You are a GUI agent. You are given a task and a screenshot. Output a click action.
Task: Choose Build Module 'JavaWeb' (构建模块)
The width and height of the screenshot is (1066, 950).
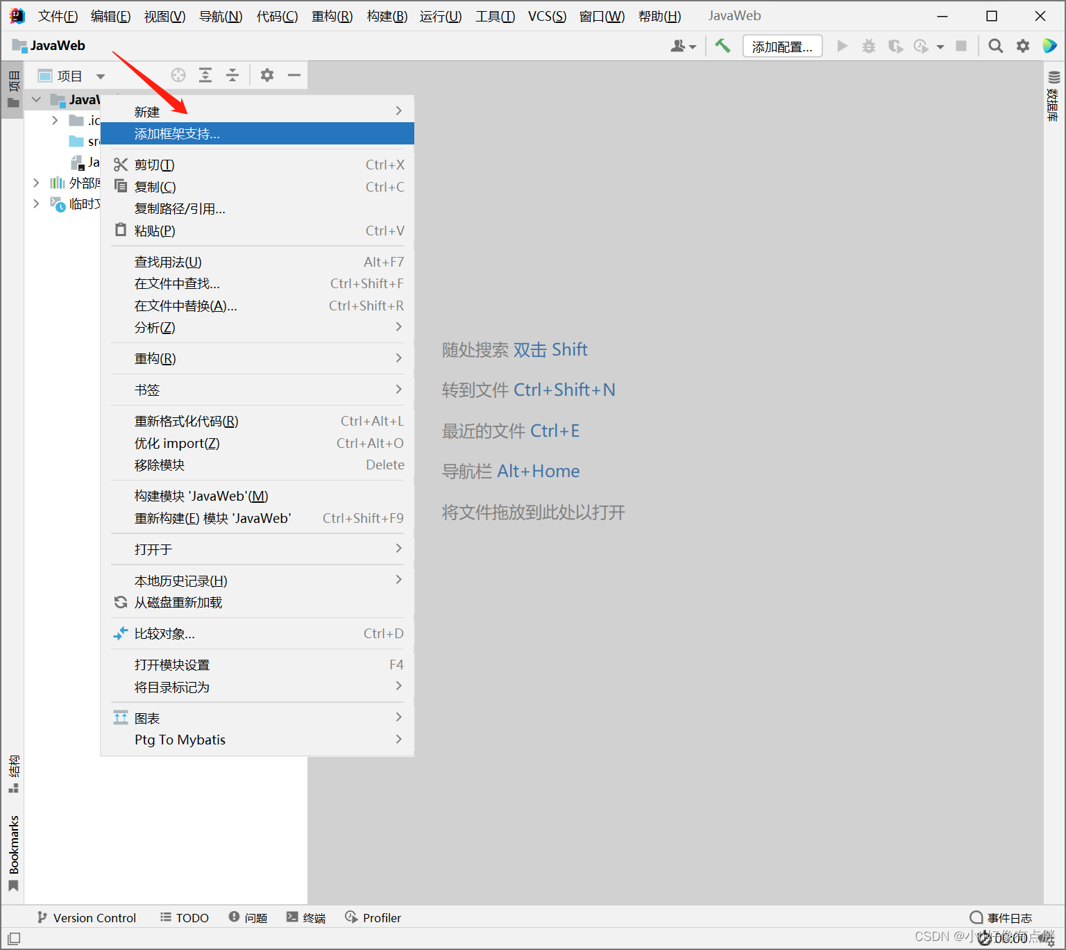pyautogui.click(x=257, y=496)
